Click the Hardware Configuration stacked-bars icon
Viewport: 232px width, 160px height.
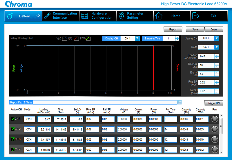(x=84, y=16)
